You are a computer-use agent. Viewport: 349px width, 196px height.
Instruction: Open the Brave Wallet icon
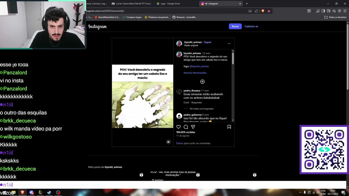coord(329,11)
